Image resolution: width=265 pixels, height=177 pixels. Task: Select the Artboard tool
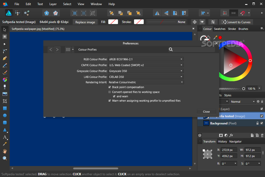click(x=5, y=37)
